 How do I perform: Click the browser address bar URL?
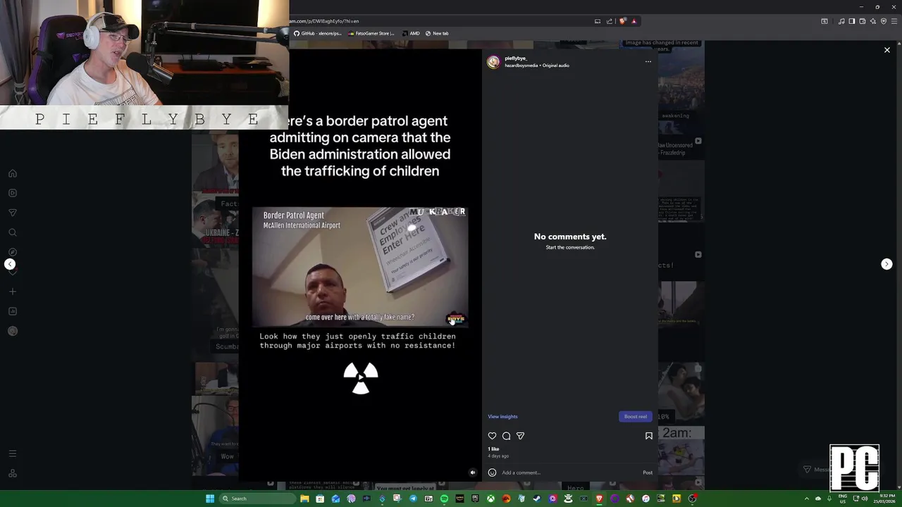point(324,21)
